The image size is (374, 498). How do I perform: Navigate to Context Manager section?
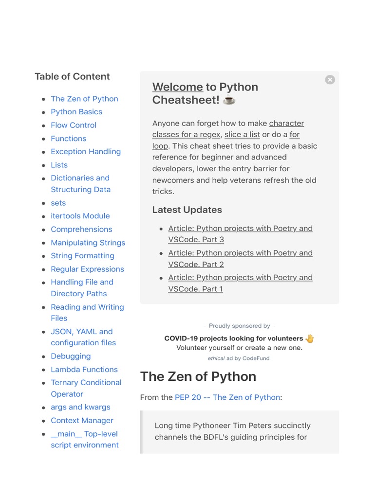click(x=82, y=421)
